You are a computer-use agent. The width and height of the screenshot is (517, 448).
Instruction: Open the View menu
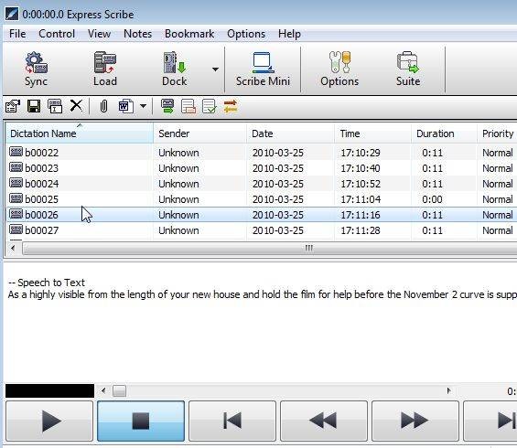(x=99, y=34)
